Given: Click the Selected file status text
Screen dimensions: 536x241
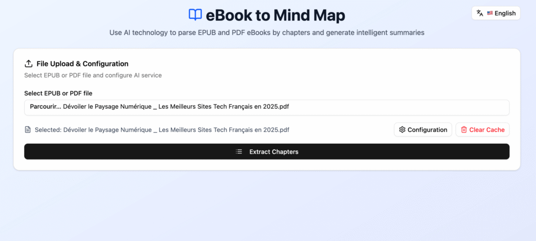Looking at the screenshot, I should click(162, 130).
